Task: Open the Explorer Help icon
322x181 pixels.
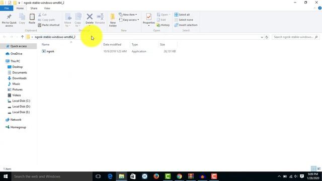Action: (x=320, y=8)
